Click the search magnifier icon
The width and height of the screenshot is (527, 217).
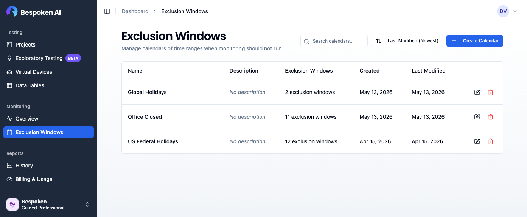[x=306, y=41]
